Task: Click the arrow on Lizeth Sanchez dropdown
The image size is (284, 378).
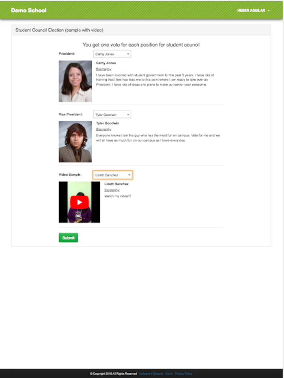Action: tap(129, 175)
